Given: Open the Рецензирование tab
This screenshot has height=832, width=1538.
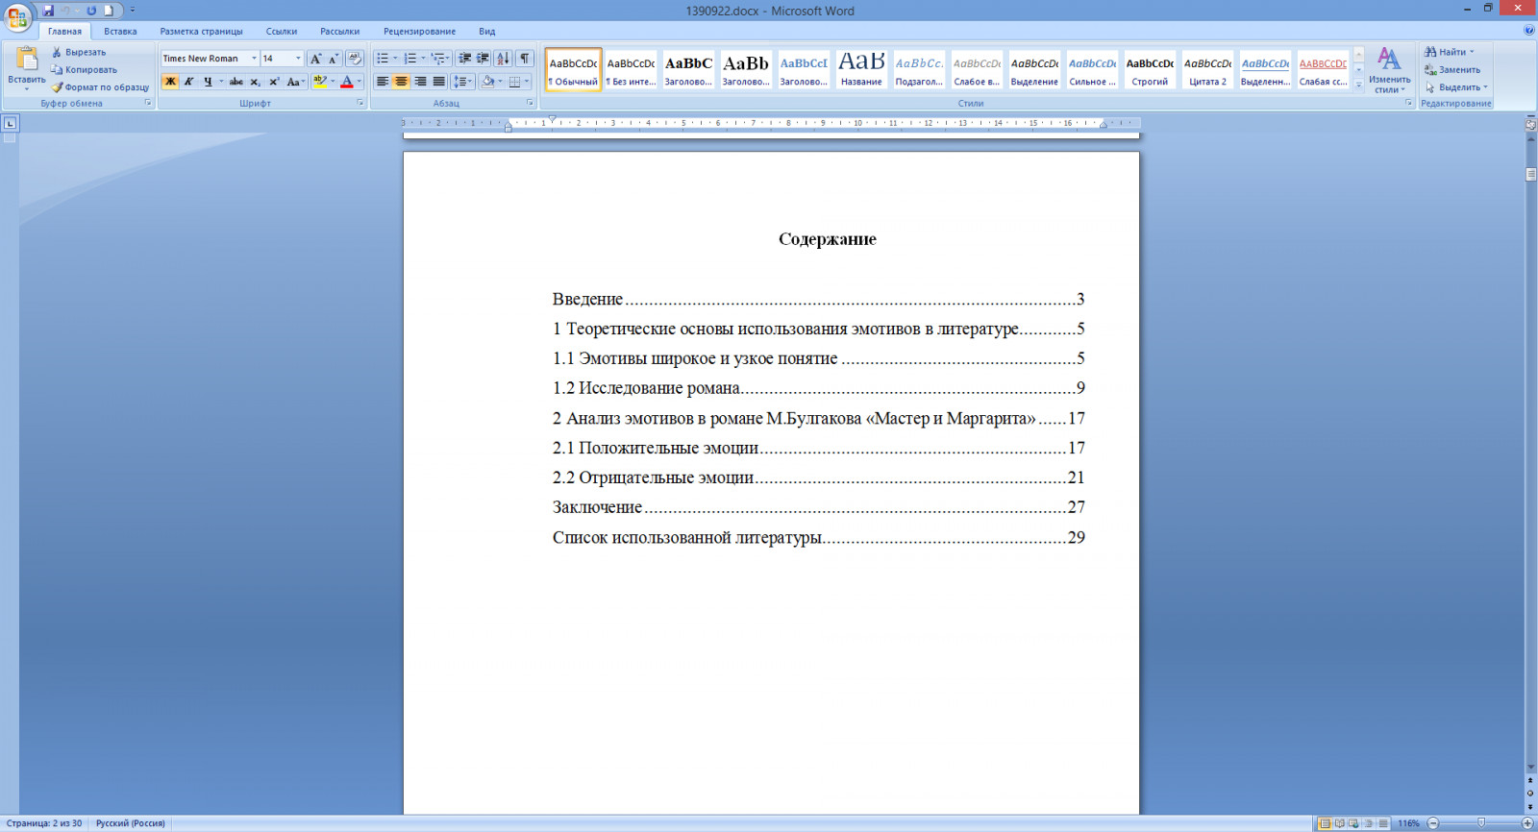Looking at the screenshot, I should click(419, 31).
